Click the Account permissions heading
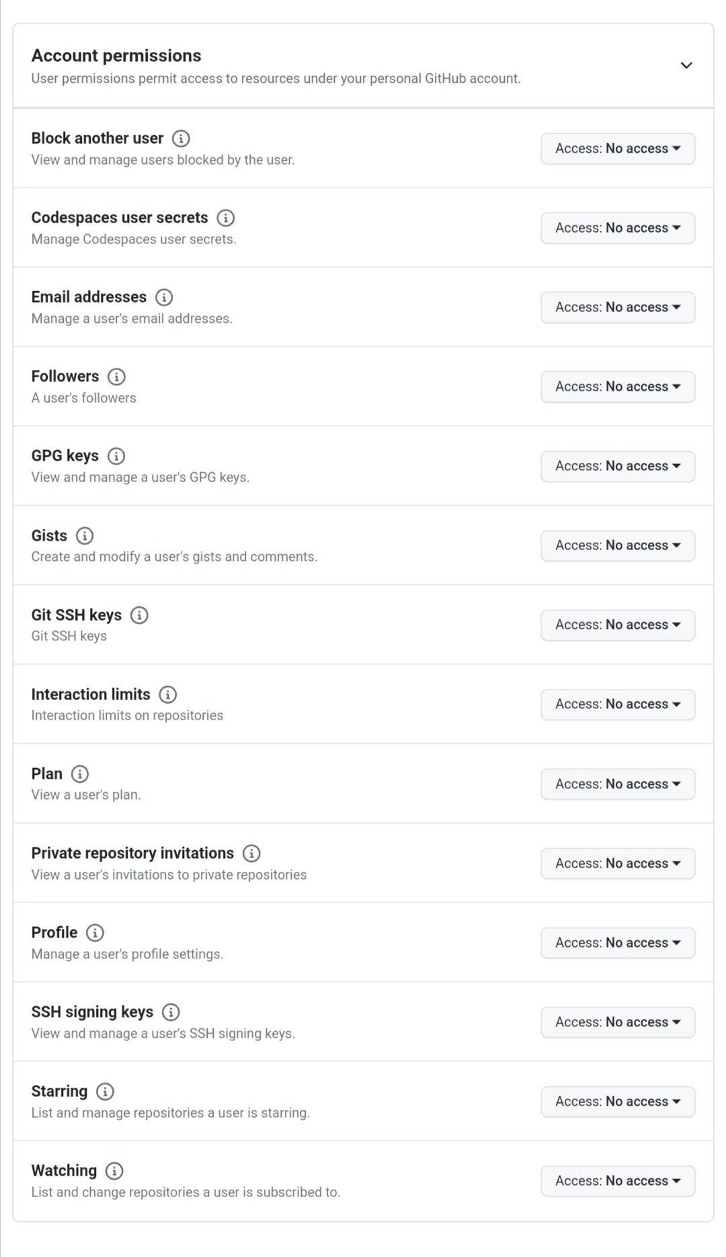This screenshot has height=1257, width=726. tap(116, 56)
